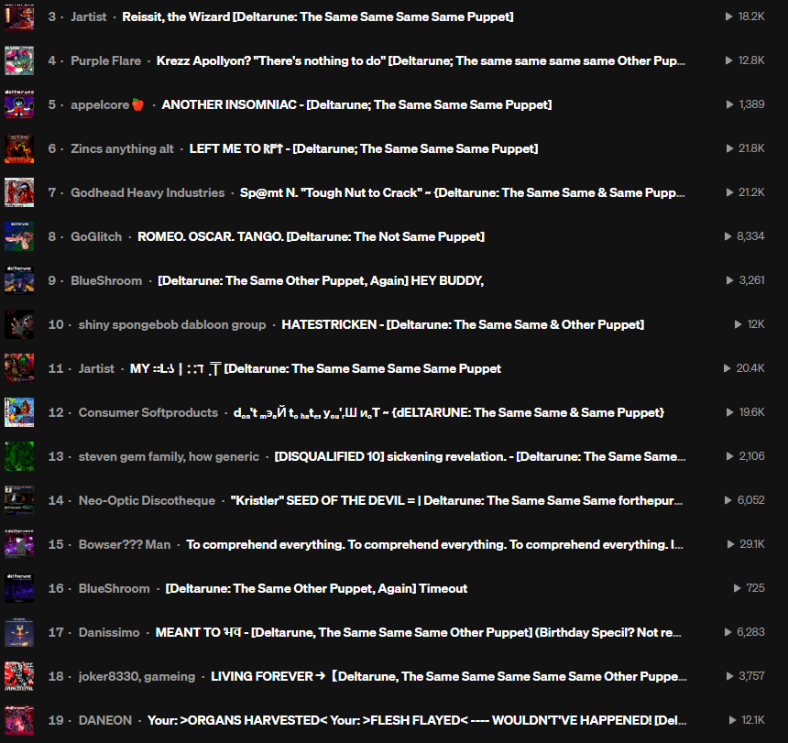Open artist Purple Flare profile link

105,60
